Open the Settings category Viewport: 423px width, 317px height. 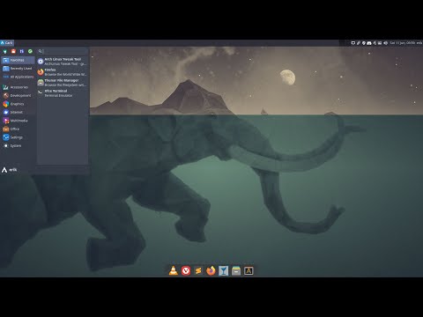tap(18, 137)
